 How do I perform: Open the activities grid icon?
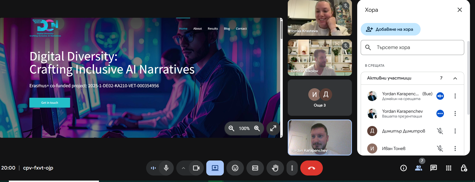click(x=448, y=168)
